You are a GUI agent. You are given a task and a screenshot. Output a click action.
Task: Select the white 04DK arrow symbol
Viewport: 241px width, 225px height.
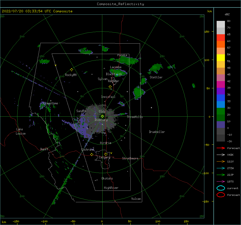pyautogui.click(x=221, y=155)
